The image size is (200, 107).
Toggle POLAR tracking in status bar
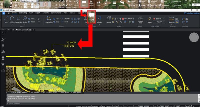(136, 106)
